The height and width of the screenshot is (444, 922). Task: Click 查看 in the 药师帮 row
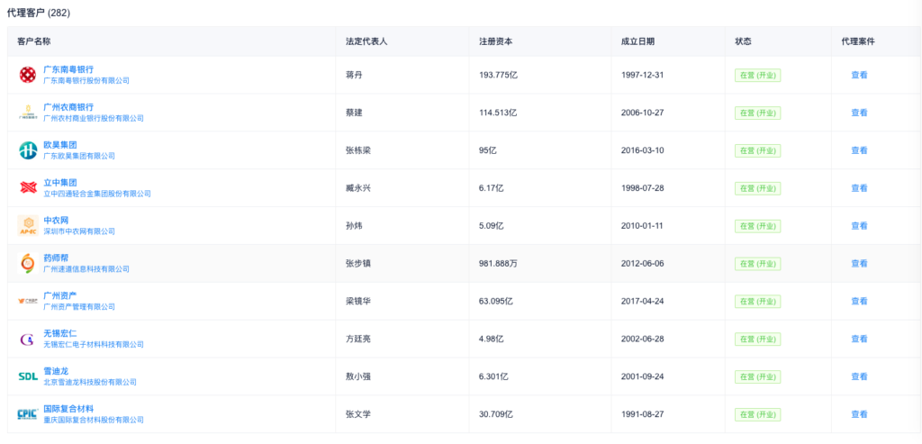[x=859, y=264]
